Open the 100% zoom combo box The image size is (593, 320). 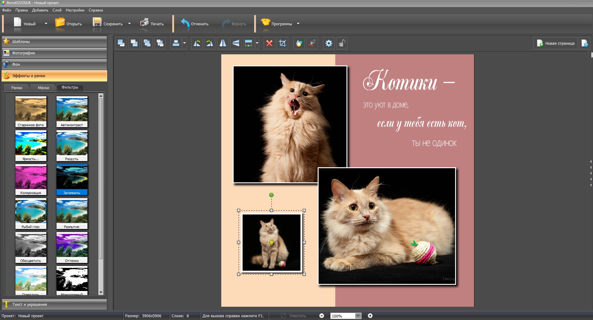tap(346, 316)
